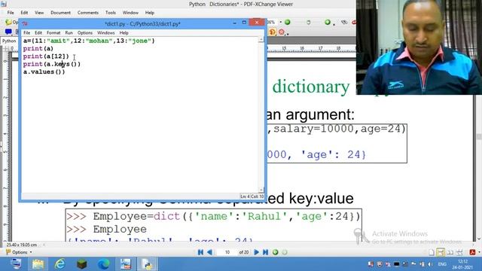
Task: Click on code line print(a[12])
Action: (46, 56)
